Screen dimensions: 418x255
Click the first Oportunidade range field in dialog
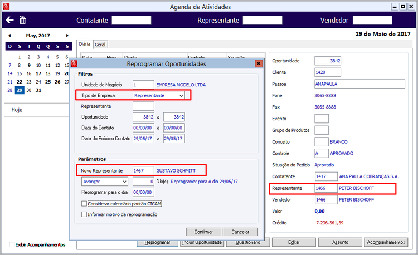(x=143, y=117)
